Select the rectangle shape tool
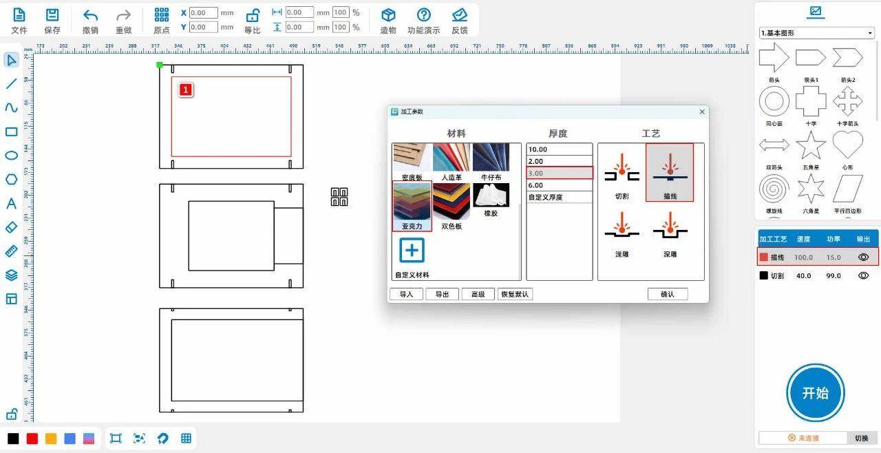 [x=11, y=131]
